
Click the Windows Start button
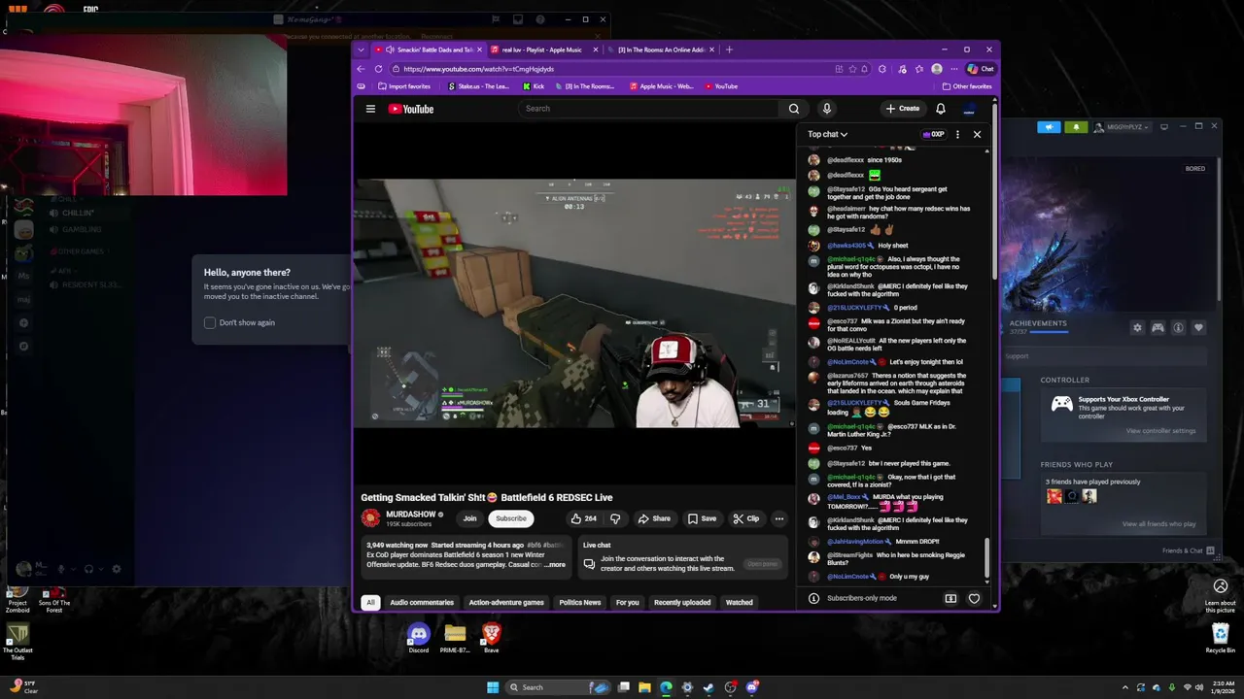[493, 687]
